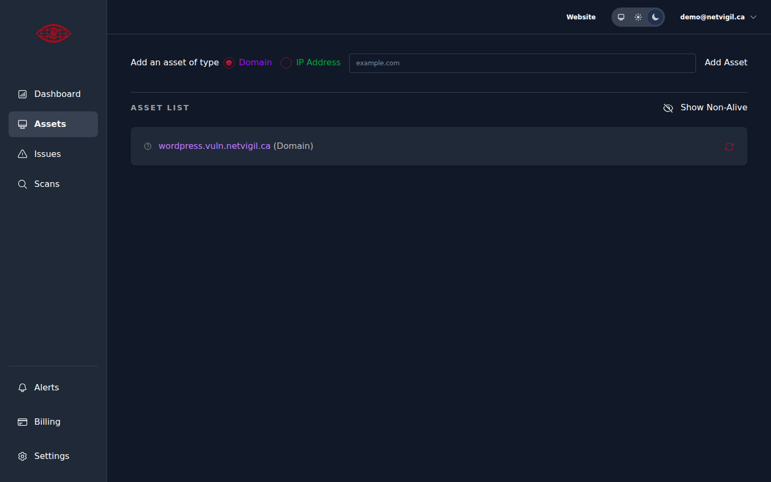Click the ASSET LIST heading text
Viewport: 771px width, 482px height.
(x=160, y=108)
